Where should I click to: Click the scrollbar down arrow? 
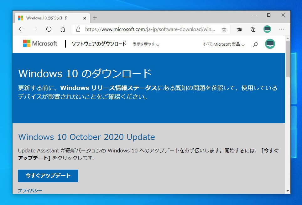pyautogui.click(x=288, y=191)
